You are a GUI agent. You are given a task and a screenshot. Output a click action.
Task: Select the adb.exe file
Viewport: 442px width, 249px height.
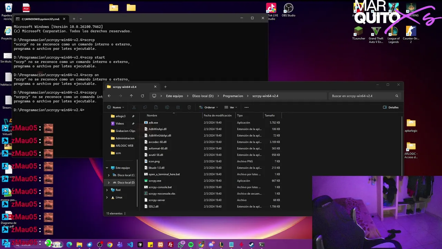click(x=151, y=122)
